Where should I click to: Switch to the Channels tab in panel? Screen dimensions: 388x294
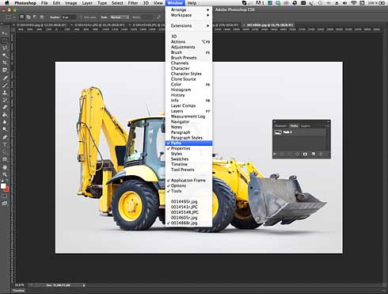(x=280, y=126)
